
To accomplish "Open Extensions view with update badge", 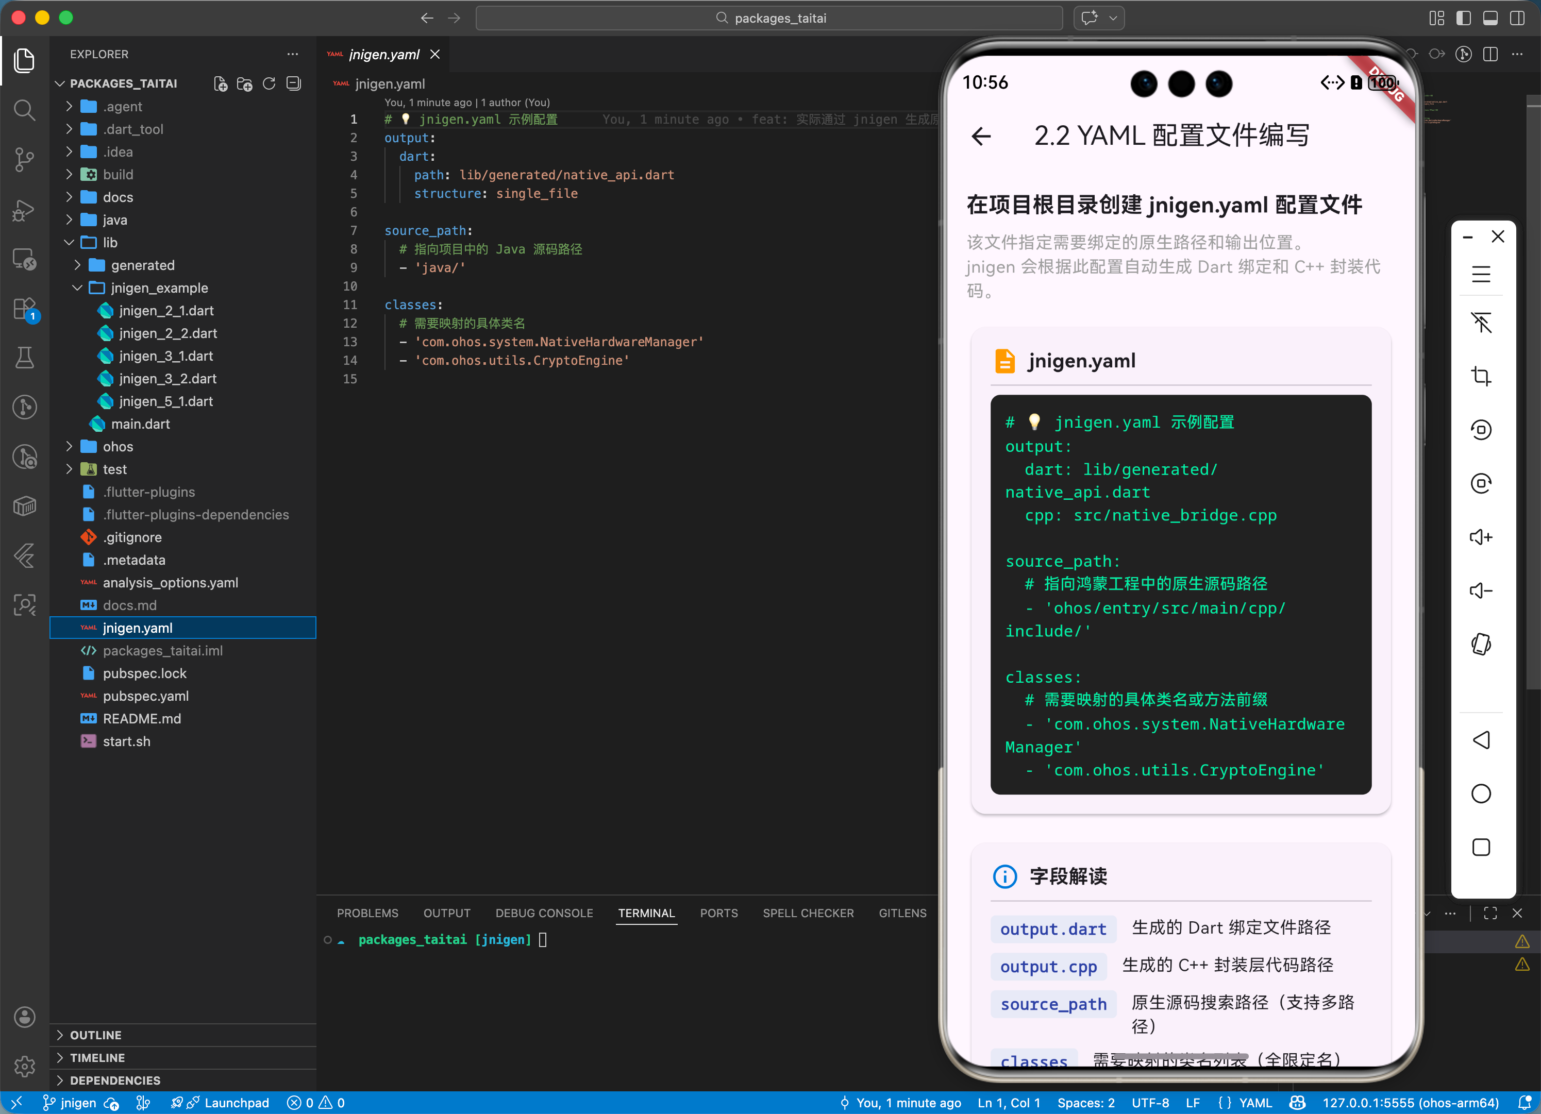I will click(24, 309).
